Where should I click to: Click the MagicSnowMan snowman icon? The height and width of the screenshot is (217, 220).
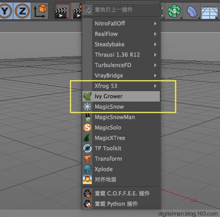pos(88,117)
